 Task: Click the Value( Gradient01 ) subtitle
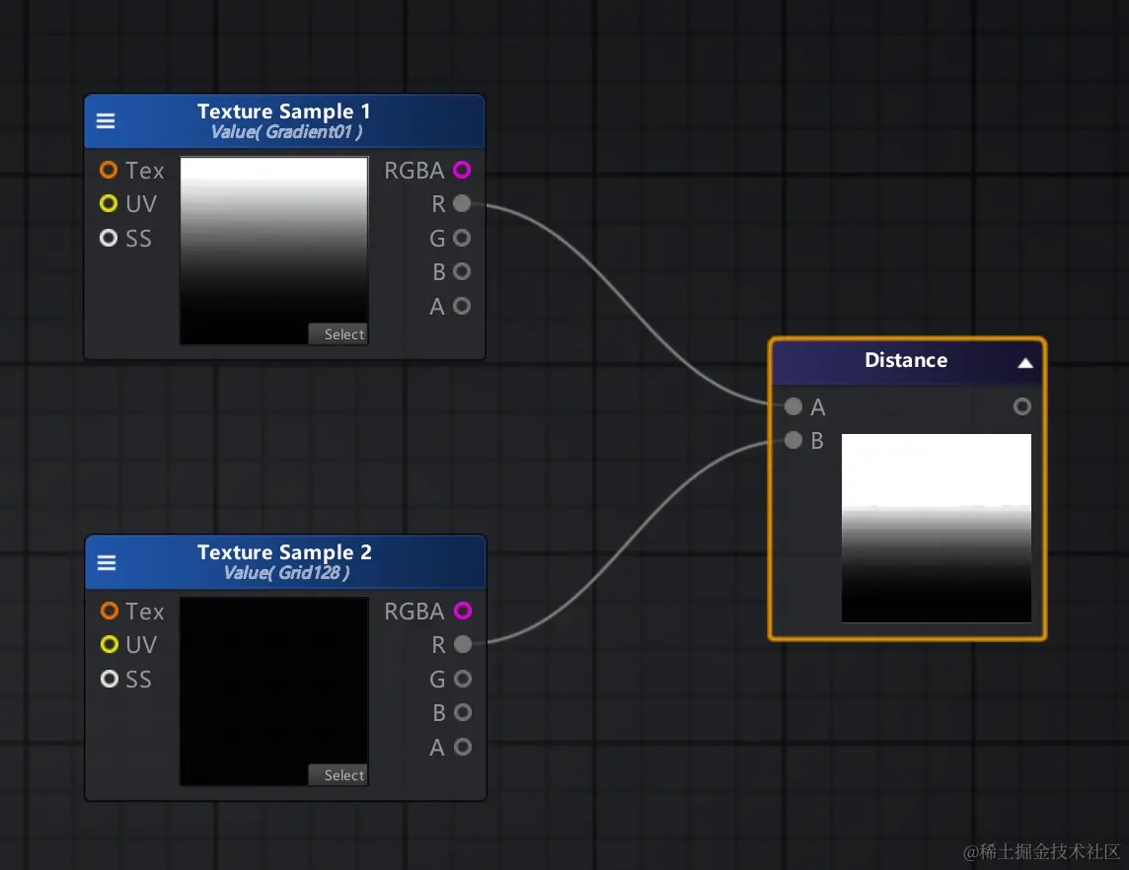click(x=286, y=132)
